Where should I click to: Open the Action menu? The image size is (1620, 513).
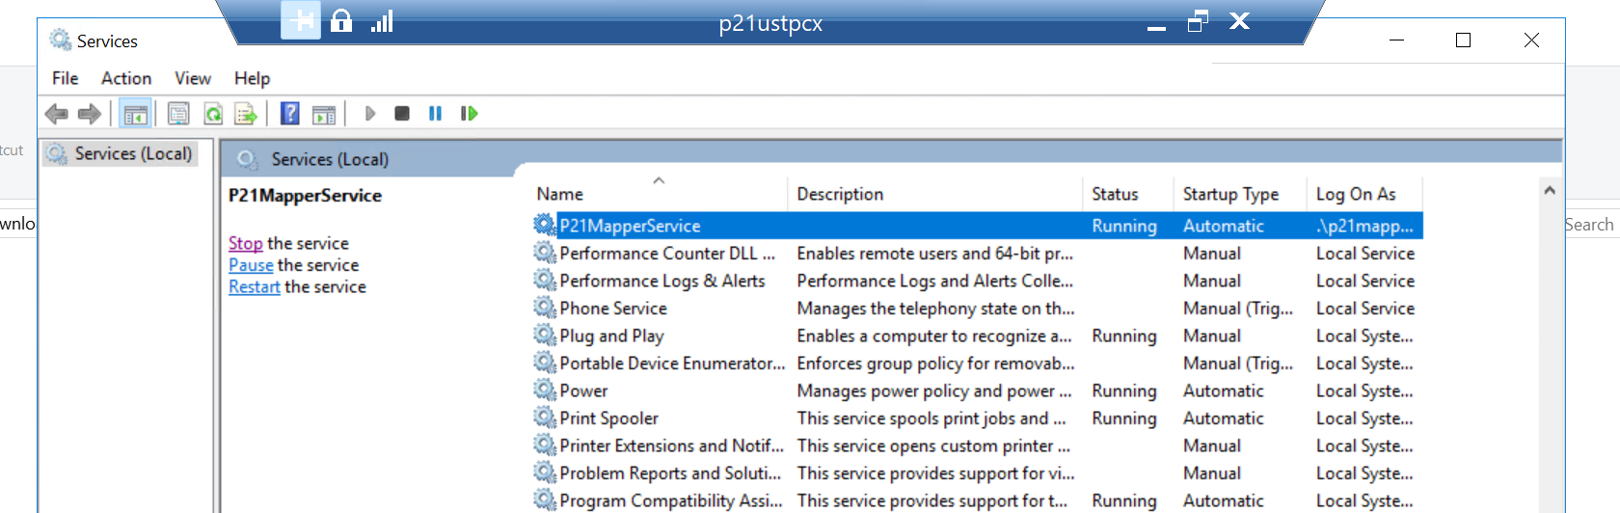click(126, 78)
